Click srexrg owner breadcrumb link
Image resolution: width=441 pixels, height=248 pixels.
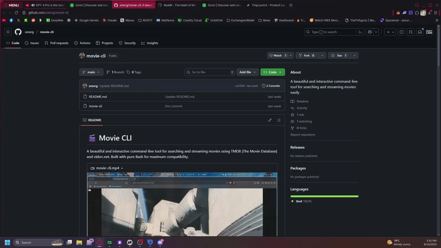click(29, 32)
